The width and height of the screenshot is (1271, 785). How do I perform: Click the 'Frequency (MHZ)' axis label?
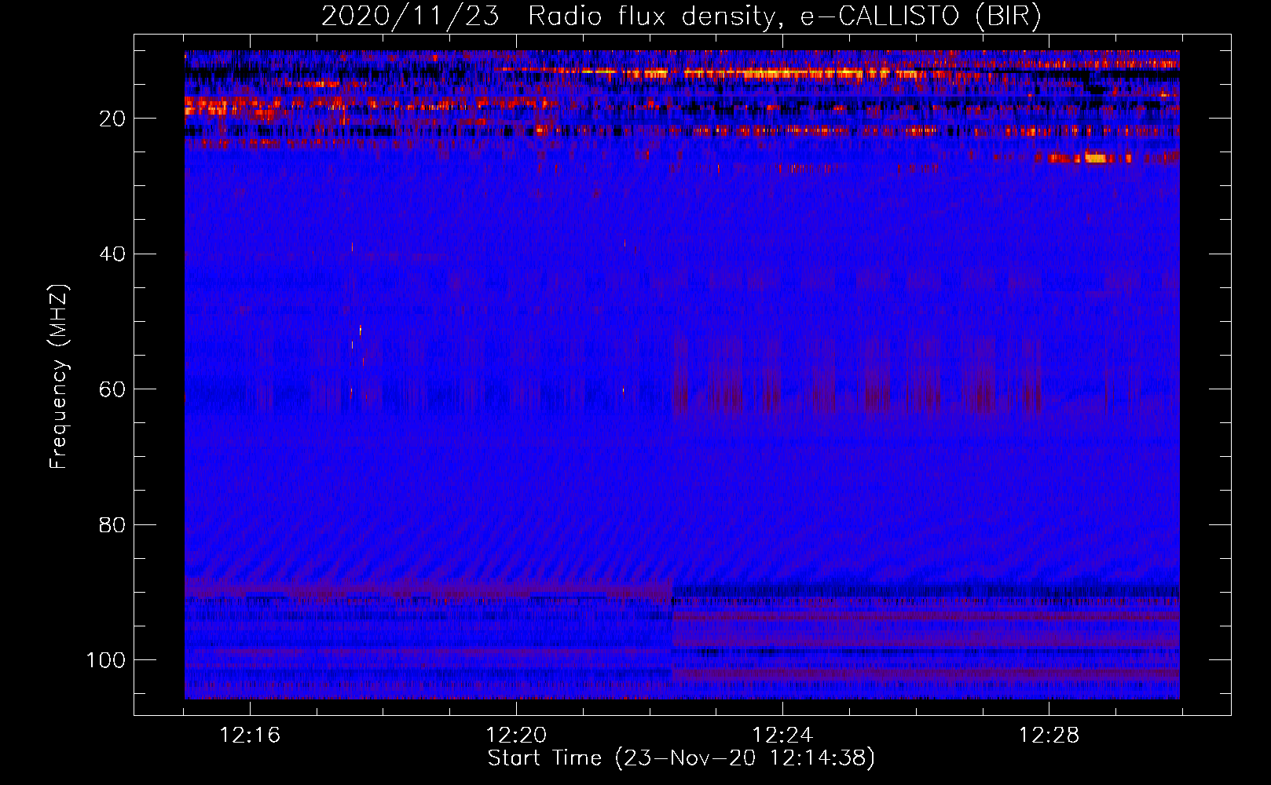pos(59,377)
